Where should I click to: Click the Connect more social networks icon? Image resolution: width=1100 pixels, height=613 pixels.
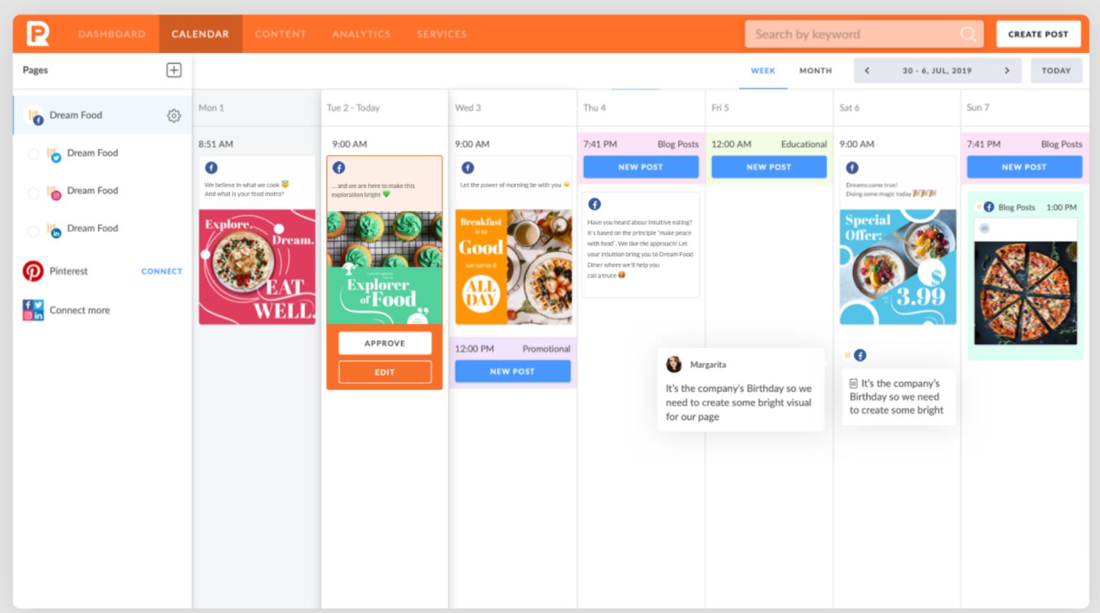click(33, 310)
